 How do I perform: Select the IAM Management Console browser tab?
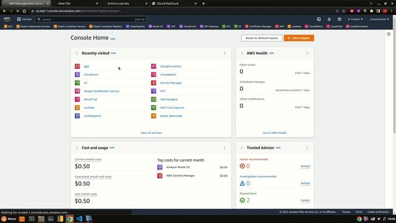coord(26,4)
